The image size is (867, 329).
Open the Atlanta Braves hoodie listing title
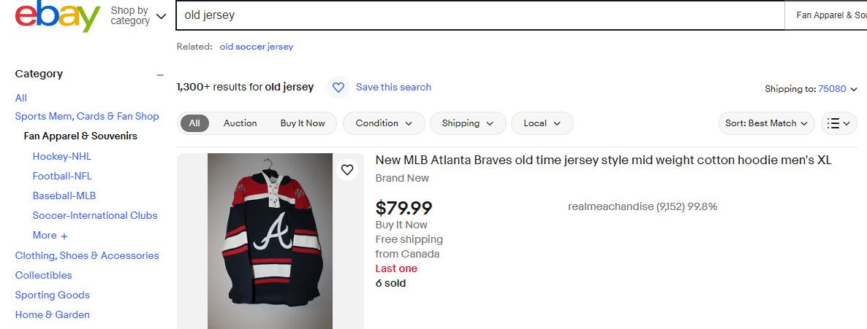[x=603, y=160]
